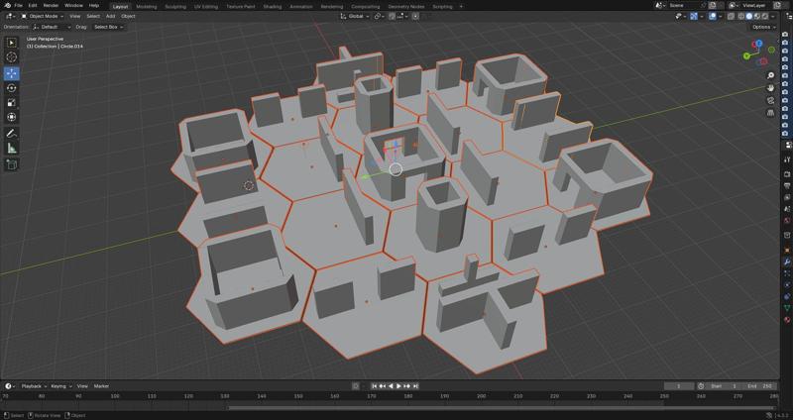Screen dimensions: 793x420
Task: Click the new scene icon beside Scene field
Action: (712, 6)
